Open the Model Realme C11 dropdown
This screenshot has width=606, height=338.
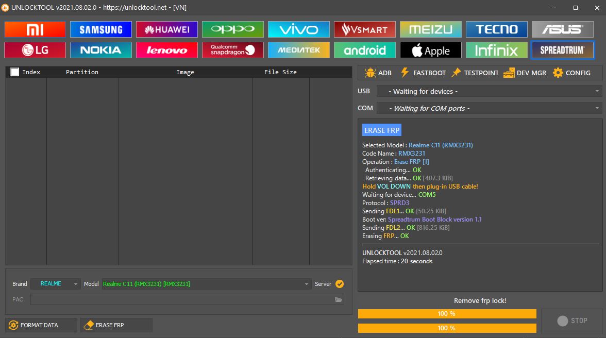(x=206, y=283)
